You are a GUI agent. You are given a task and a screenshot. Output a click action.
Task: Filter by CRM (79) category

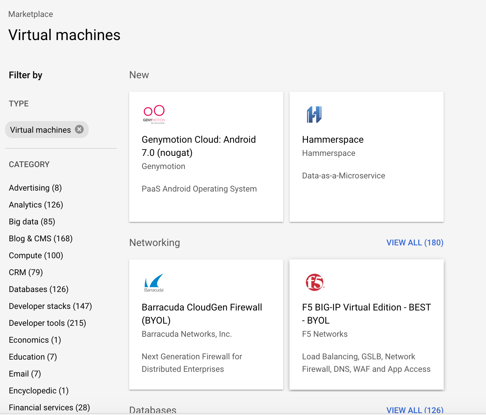pyautogui.click(x=26, y=272)
